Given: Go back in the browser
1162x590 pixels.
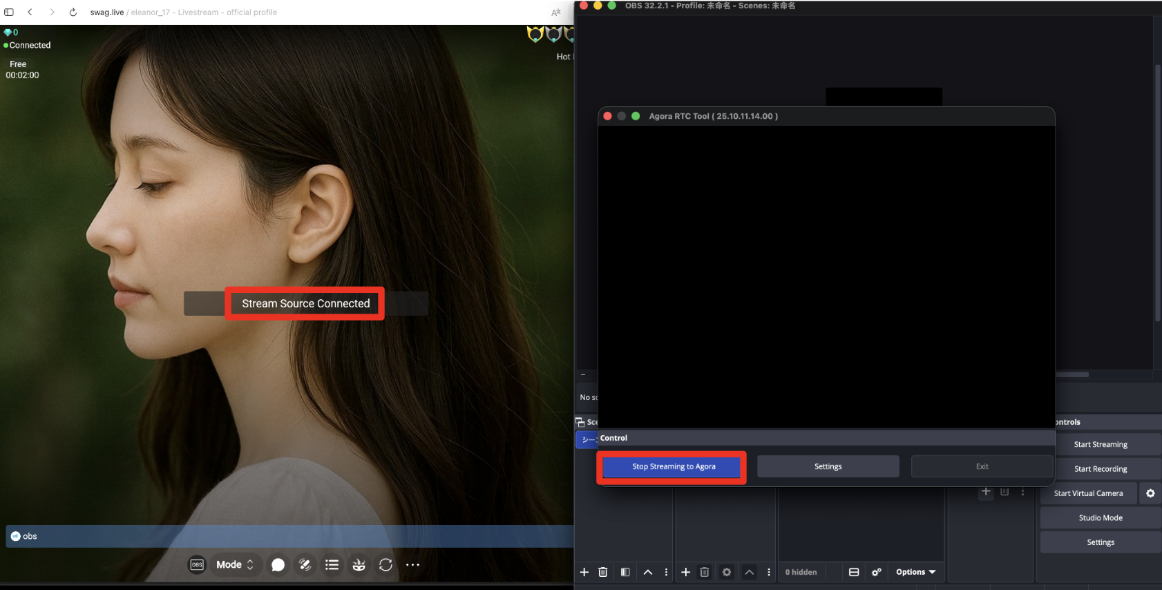Looking at the screenshot, I should pos(30,12).
